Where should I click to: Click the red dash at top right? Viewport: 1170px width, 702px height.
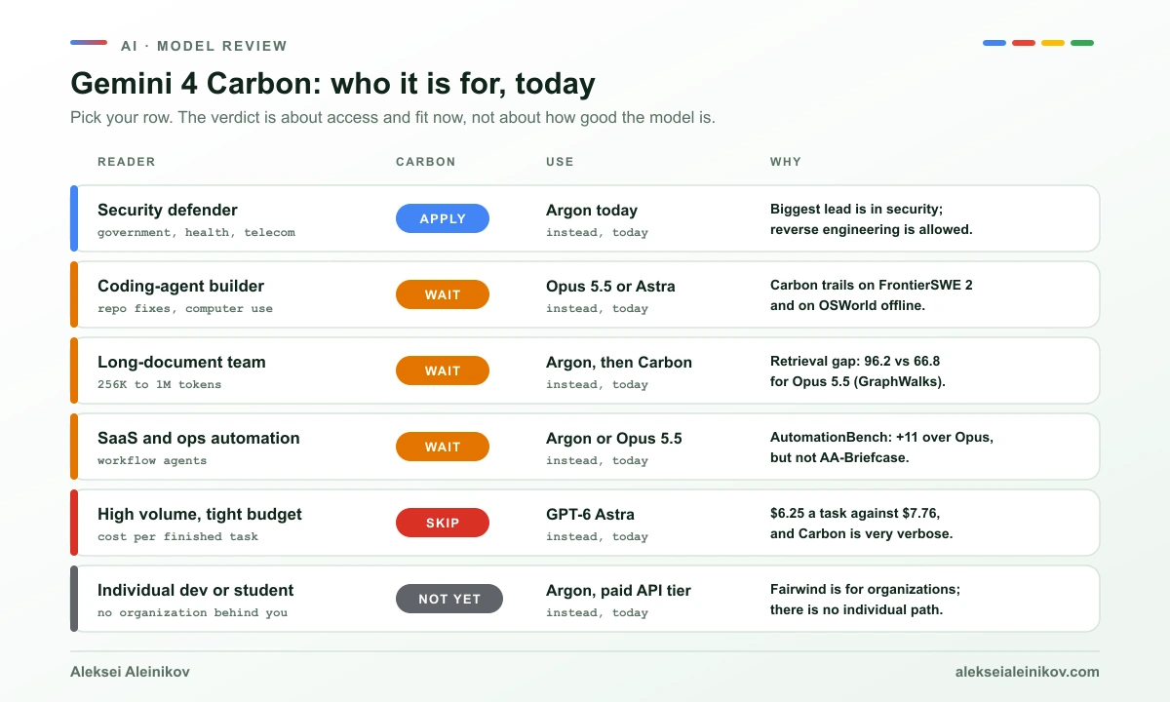point(1024,43)
